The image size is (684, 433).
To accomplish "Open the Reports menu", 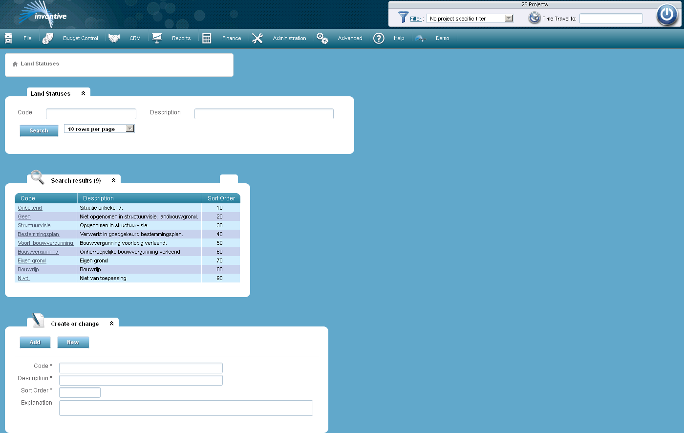I will (181, 38).
